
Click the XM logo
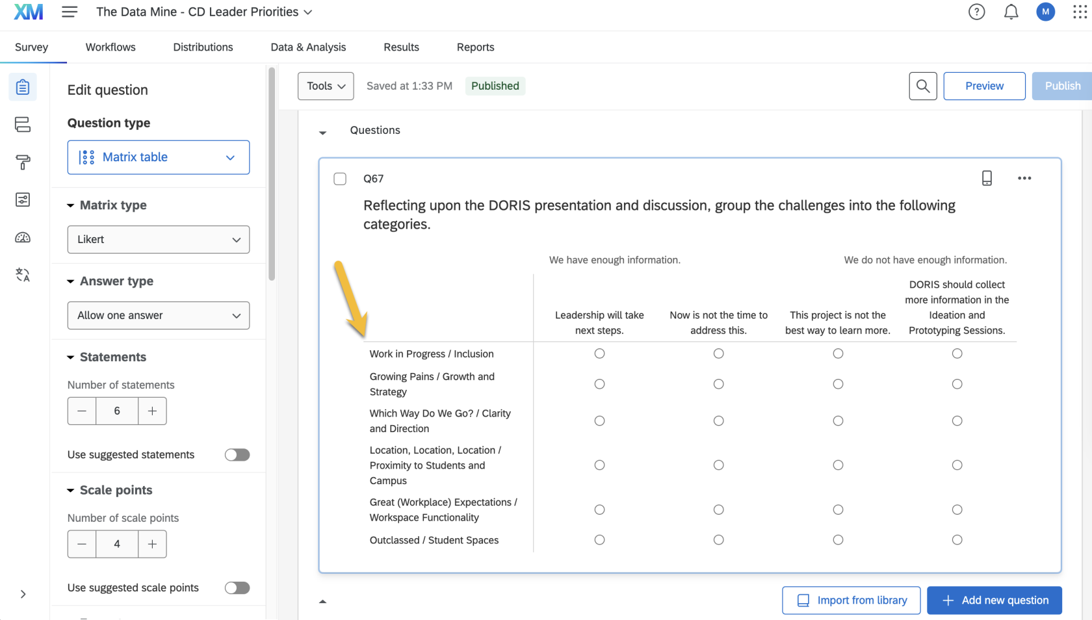click(29, 12)
